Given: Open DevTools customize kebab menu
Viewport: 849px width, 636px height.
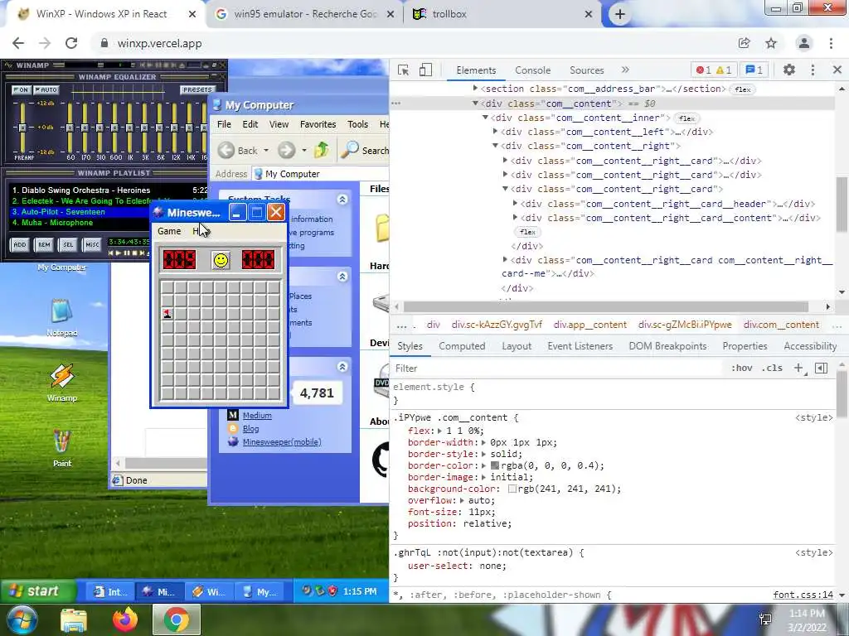Looking at the screenshot, I should [x=813, y=70].
